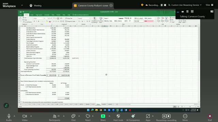Open the Zoom Workplace dropdown chevron
The height and width of the screenshot is (122, 218).
click(x=22, y=5)
